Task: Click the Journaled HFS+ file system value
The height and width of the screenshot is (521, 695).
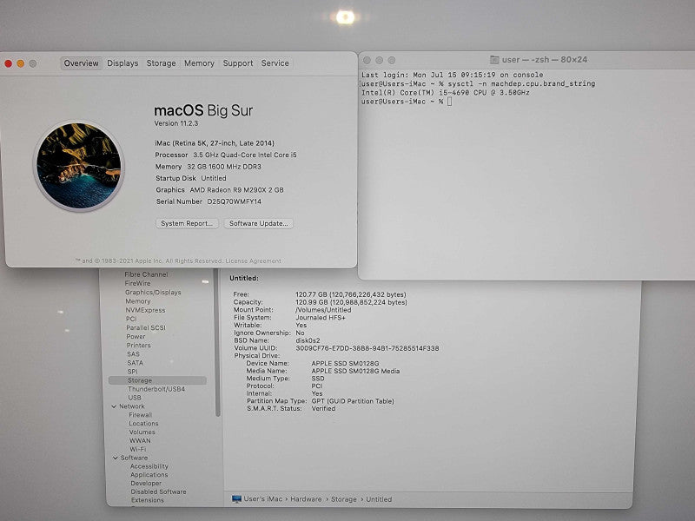Action: point(321,318)
